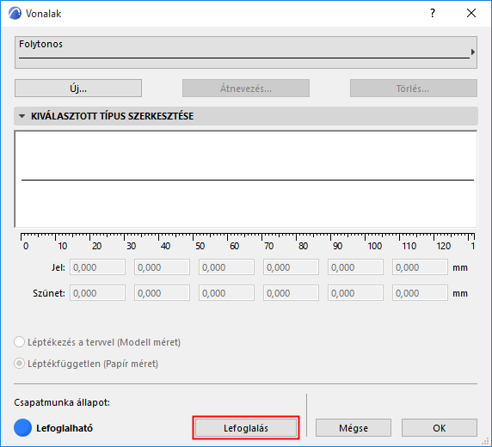
Task: Click the second Szünet input field
Action: pyautogui.click(x=162, y=293)
